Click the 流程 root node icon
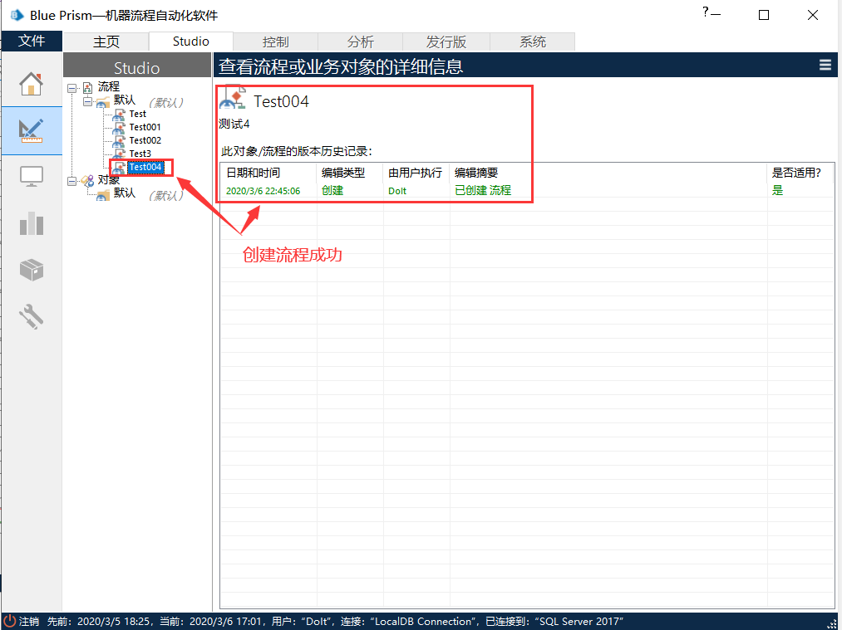The image size is (842, 630). coord(87,87)
